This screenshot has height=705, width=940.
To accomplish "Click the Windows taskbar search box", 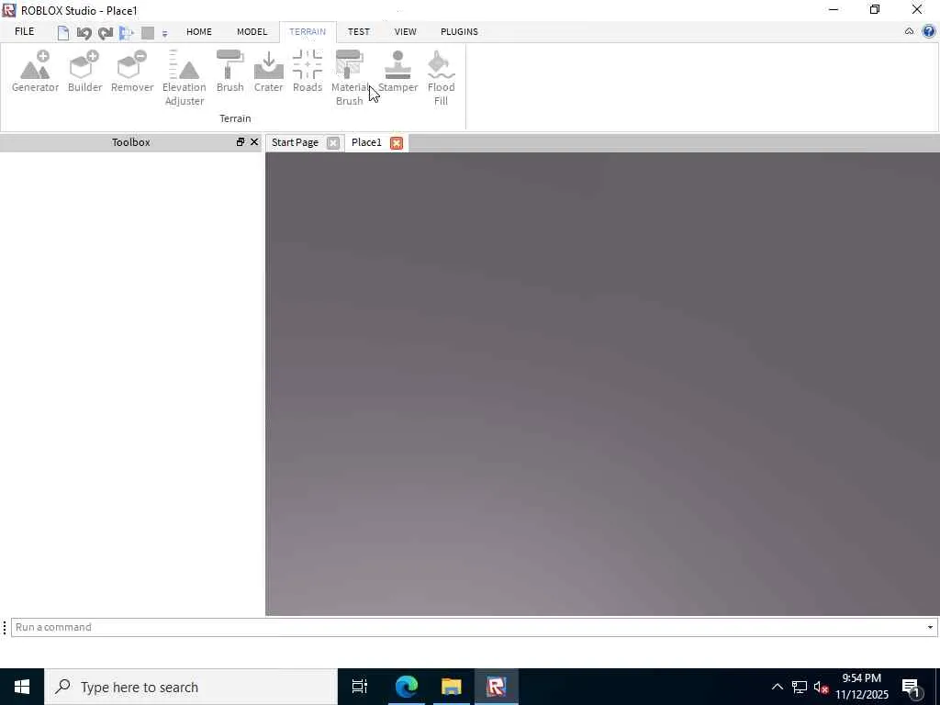I will click(x=191, y=687).
